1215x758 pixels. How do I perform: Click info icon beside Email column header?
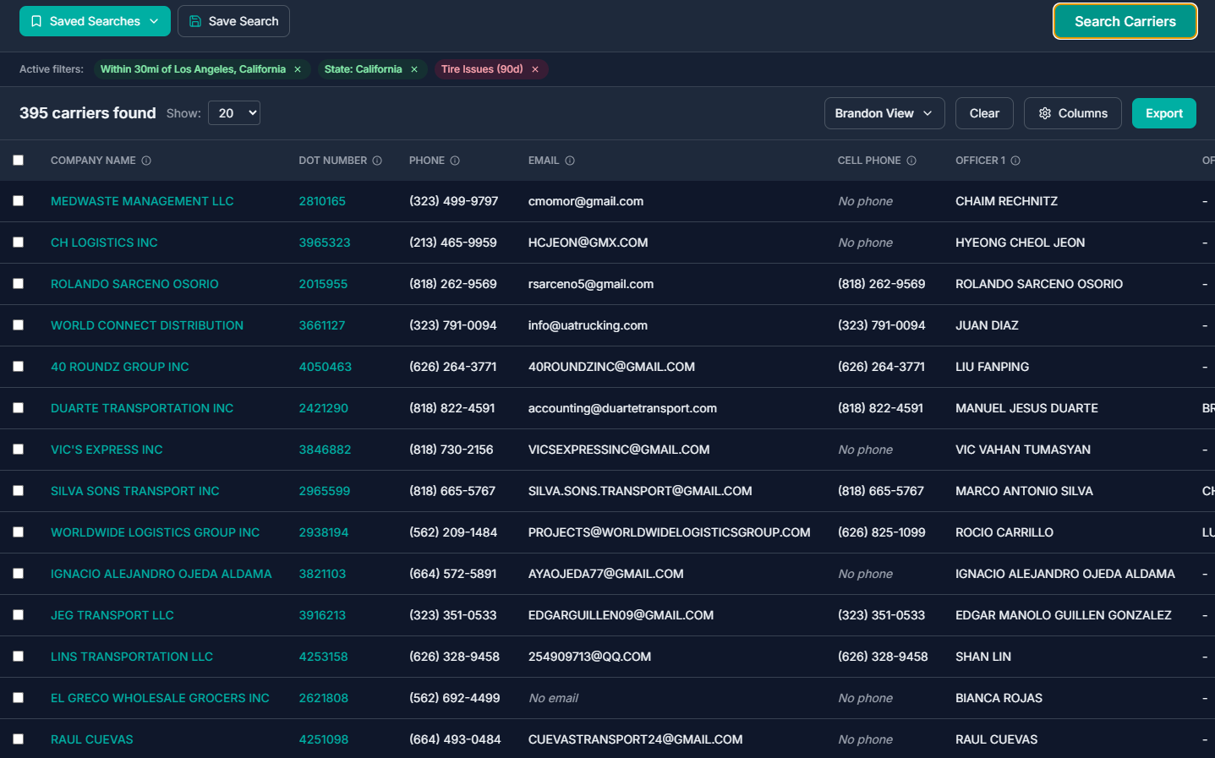click(570, 161)
